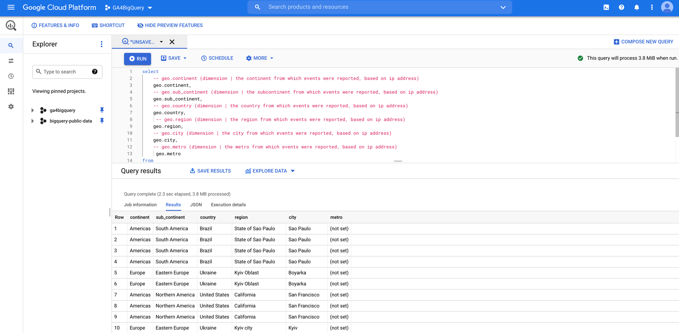Viewport: 679px width, 333px height.
Task: Click 'Northern America' in row 9
Action: pyautogui.click(x=175, y=317)
